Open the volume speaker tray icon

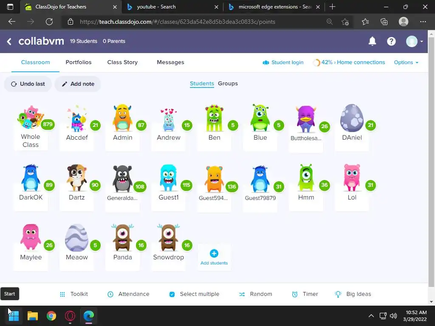click(393, 316)
